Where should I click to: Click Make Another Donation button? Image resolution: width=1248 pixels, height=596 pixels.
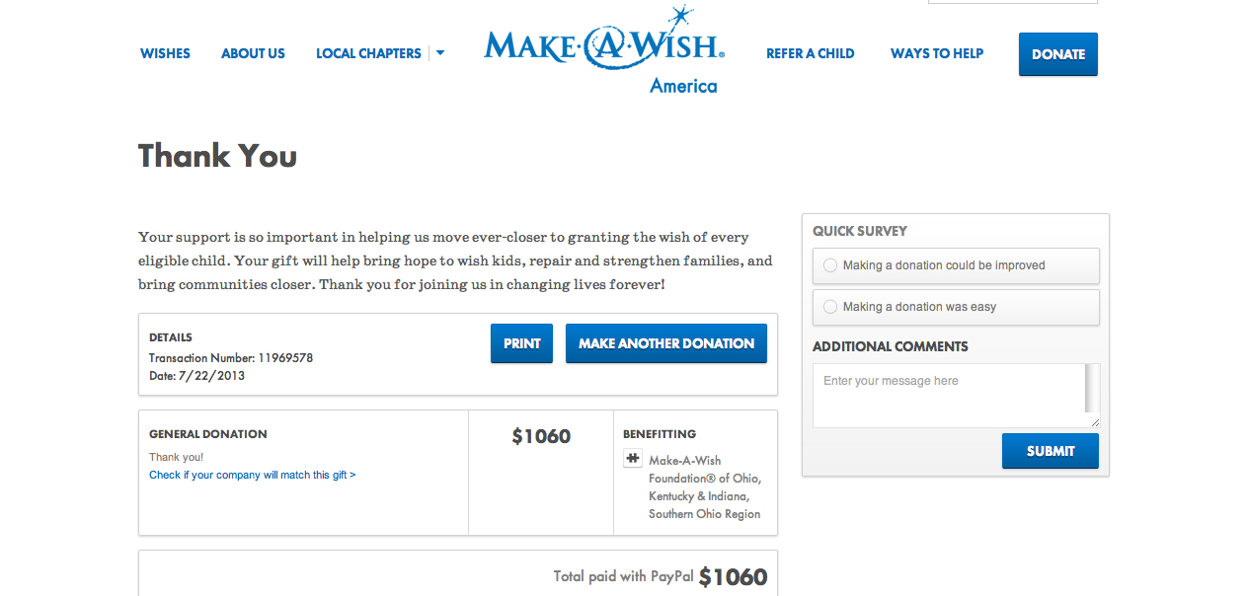click(x=666, y=343)
